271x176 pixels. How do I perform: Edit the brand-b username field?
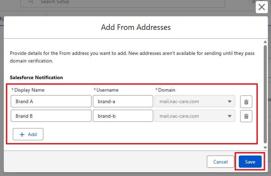123,116
